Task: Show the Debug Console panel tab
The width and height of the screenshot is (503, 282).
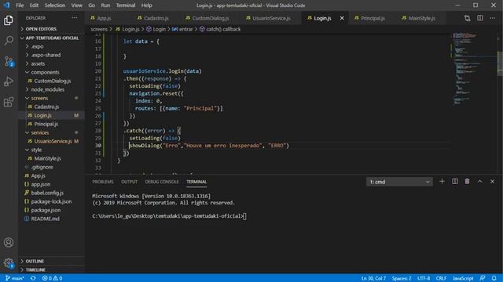Action: click(x=162, y=182)
